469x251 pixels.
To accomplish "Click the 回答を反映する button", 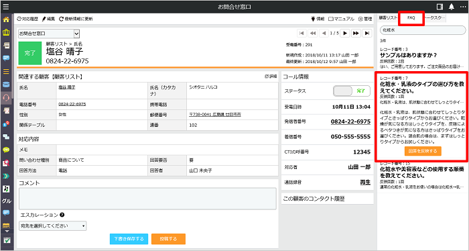I will pos(423,151).
